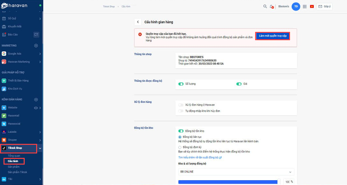Open the apps grid icon
The height and width of the screenshot is (185, 347).
click(304, 6)
